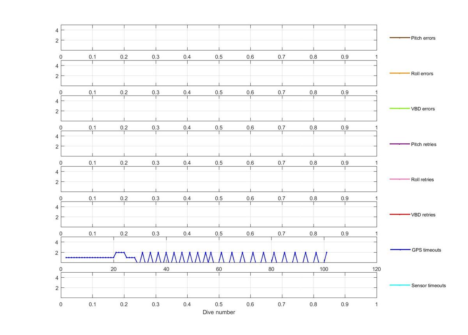468x335 pixels.
Task: Click the brown Pitch errors legend line
Action: click(400, 38)
